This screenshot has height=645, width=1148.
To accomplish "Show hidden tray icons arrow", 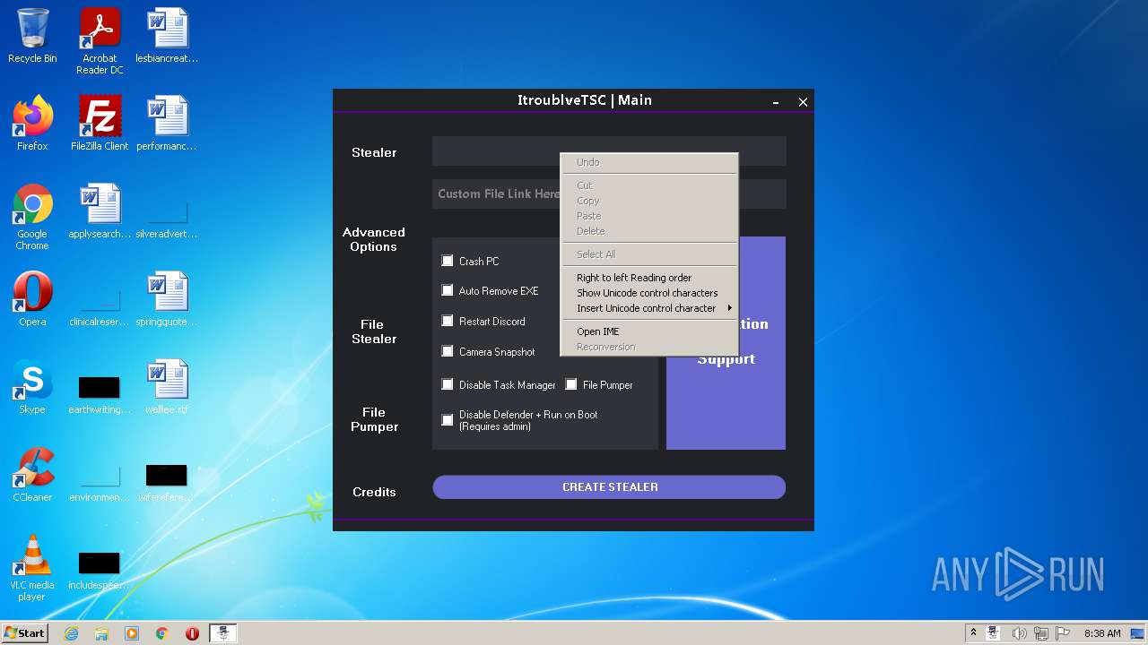I will coord(973,633).
